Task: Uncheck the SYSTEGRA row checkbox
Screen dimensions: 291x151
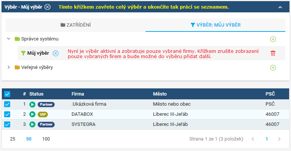Action: click(7, 124)
